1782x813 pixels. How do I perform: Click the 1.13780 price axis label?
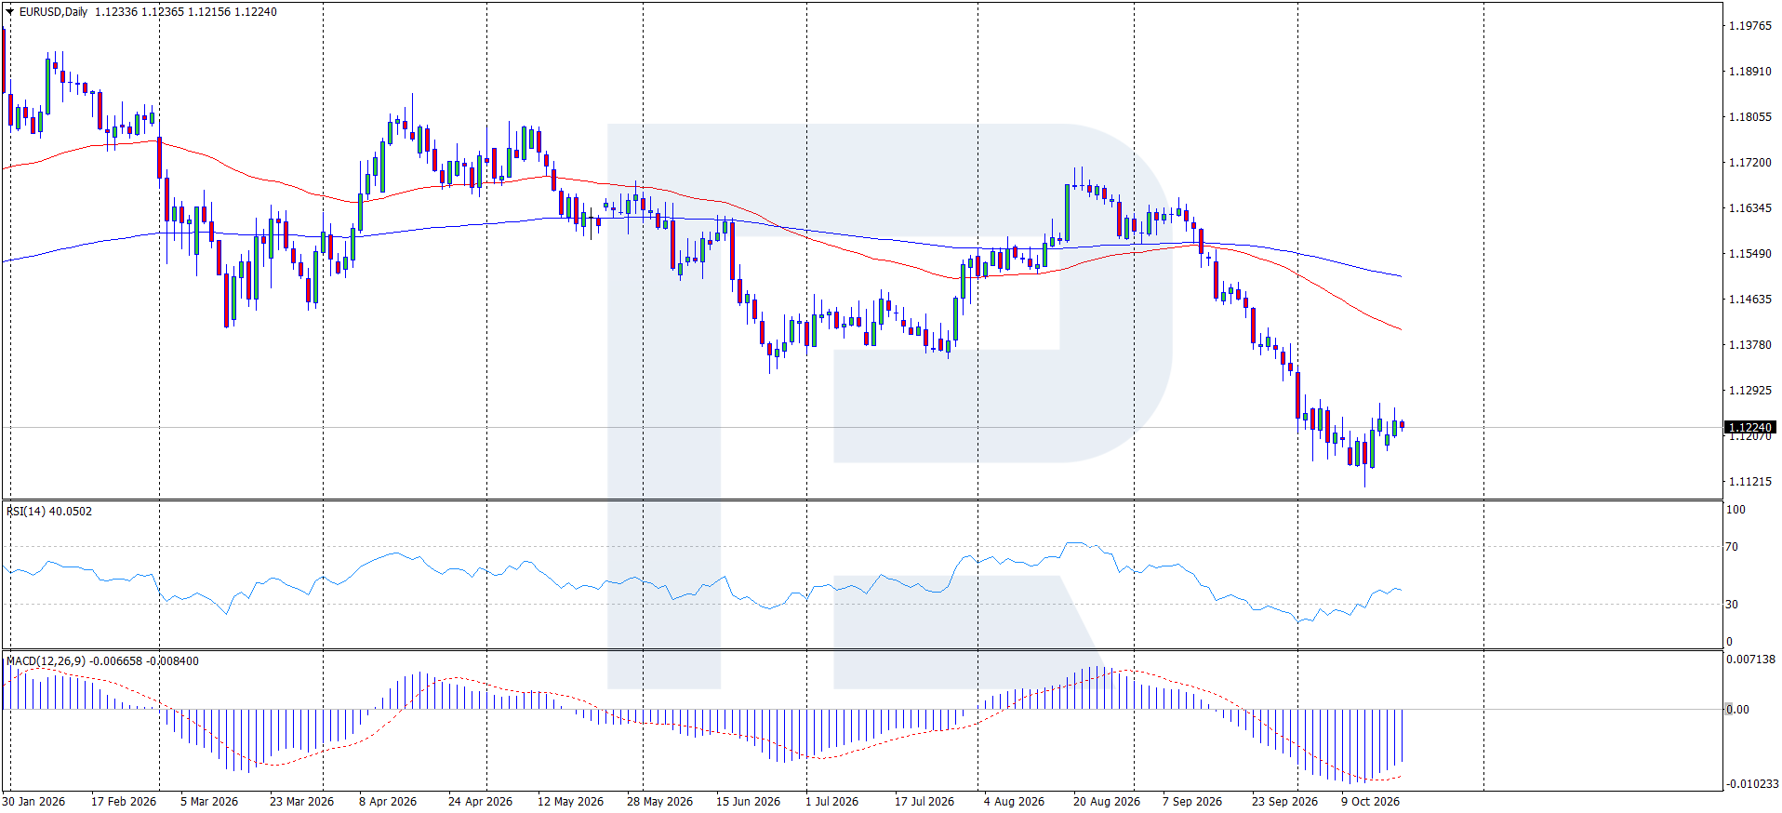[x=1749, y=345]
